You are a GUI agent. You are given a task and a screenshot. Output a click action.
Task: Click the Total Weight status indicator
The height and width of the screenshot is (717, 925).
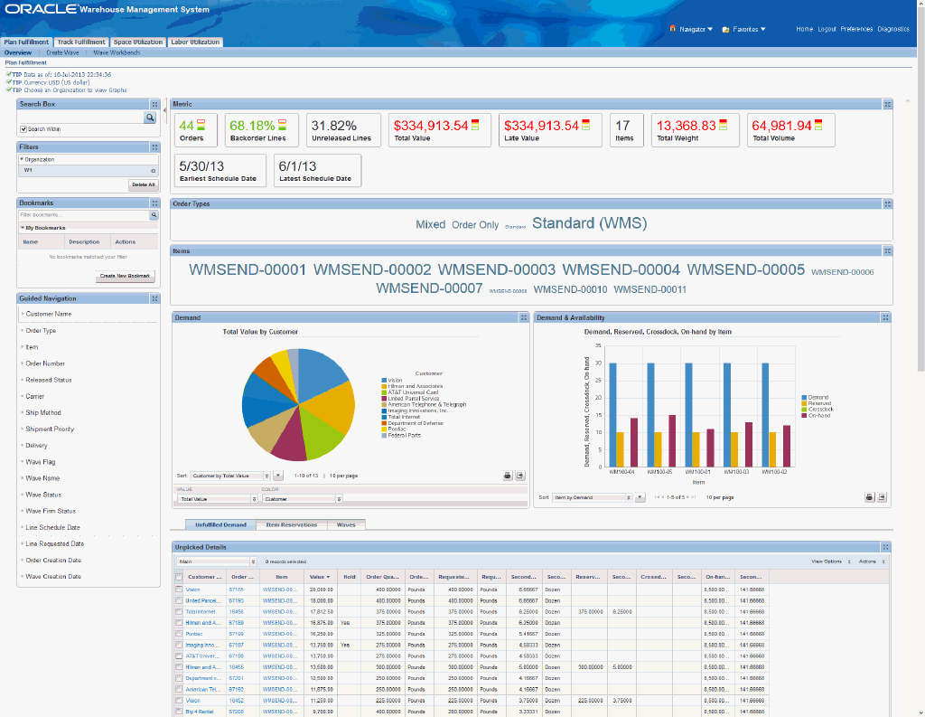723,125
